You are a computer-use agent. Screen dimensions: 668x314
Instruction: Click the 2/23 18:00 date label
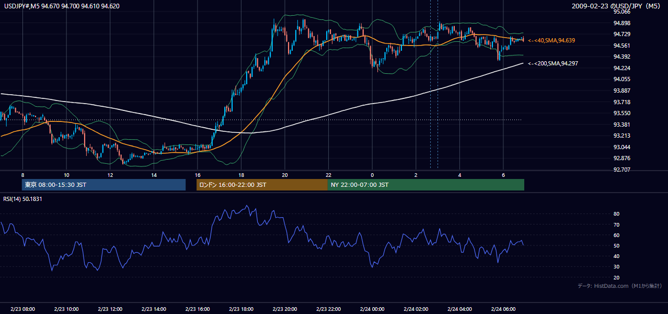click(241, 309)
